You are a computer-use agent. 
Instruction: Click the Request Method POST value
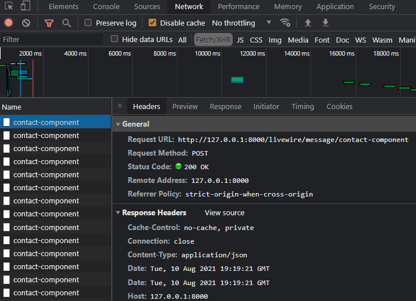(x=200, y=153)
